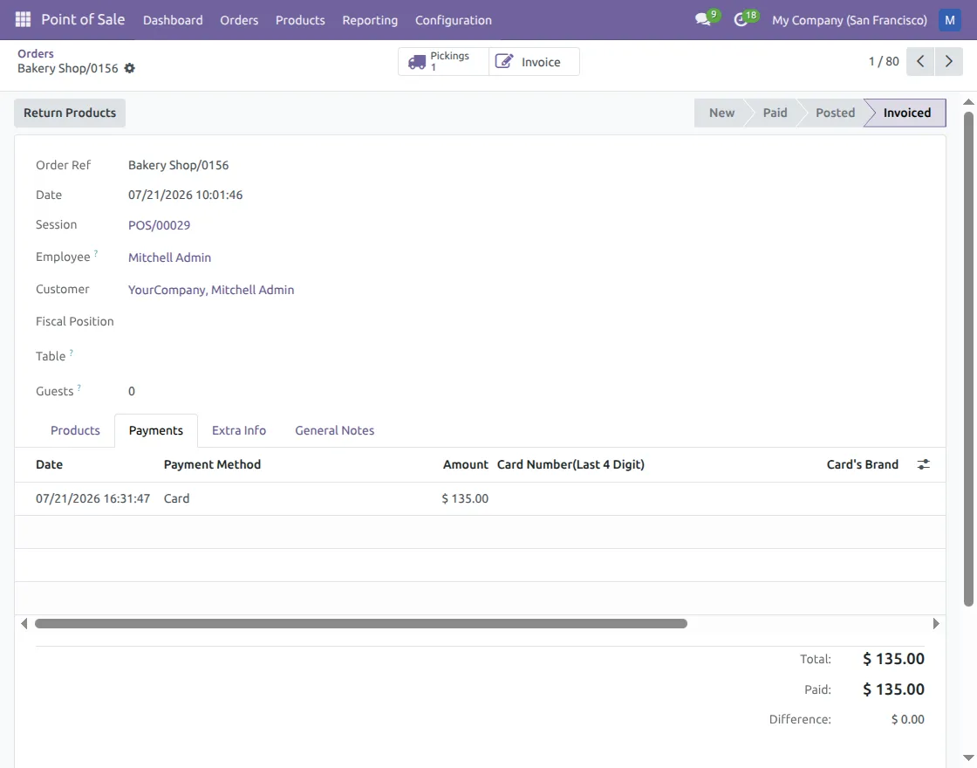This screenshot has width=977, height=768.
Task: Click the Invoiced status stage
Action: click(907, 113)
